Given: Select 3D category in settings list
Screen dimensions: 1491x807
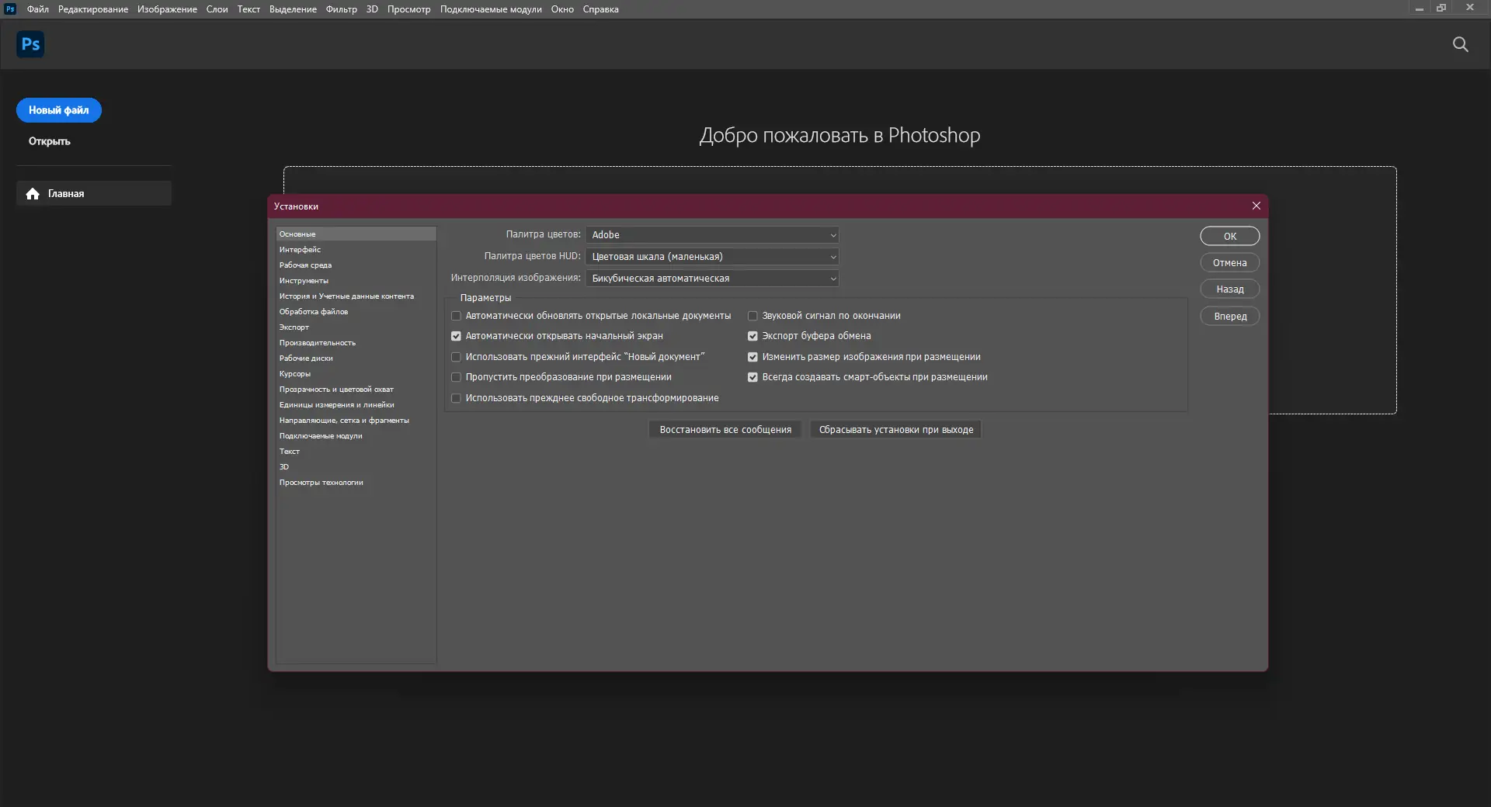Looking at the screenshot, I should (x=356, y=466).
